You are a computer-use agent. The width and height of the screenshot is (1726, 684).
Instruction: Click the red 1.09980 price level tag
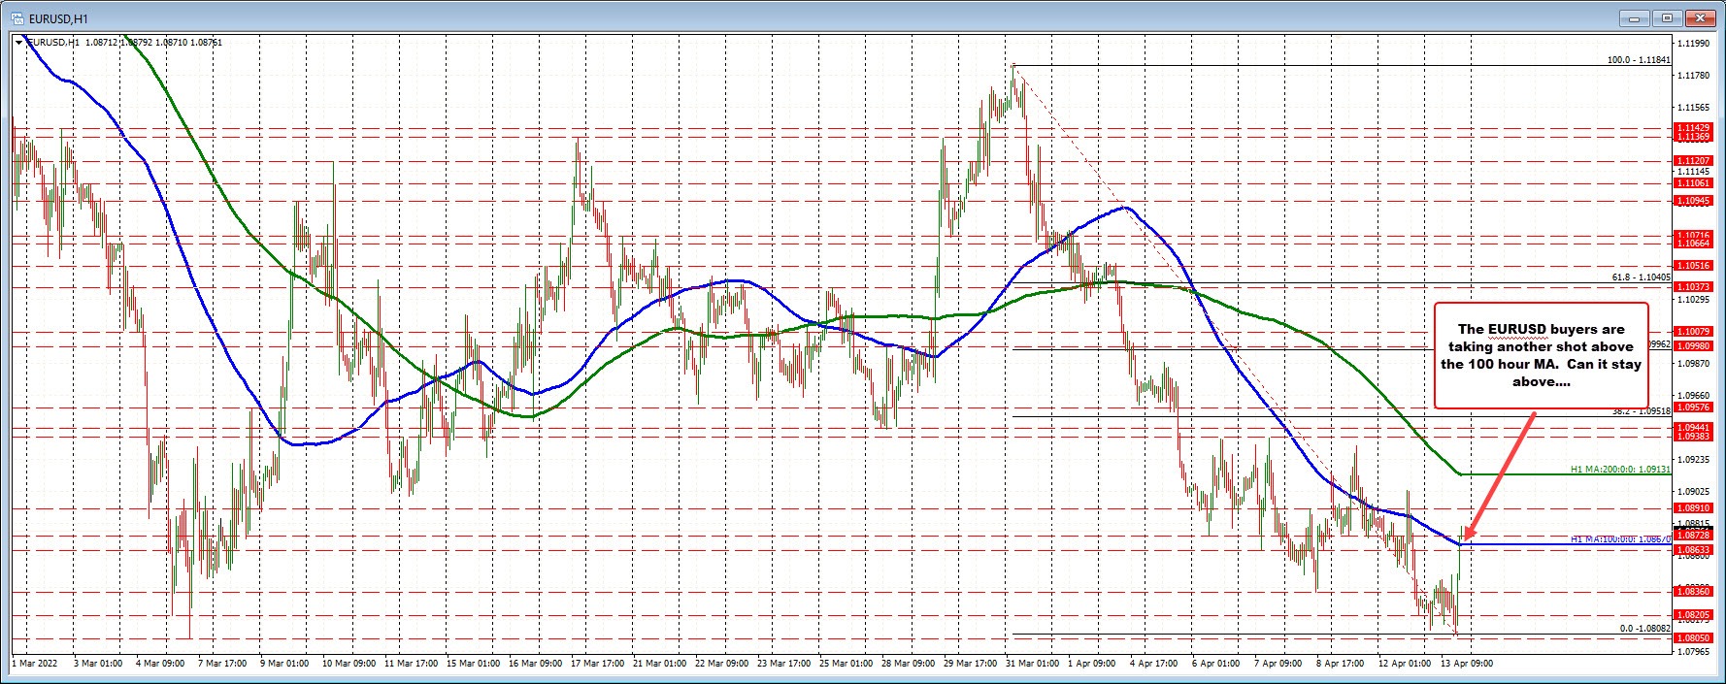(1695, 345)
